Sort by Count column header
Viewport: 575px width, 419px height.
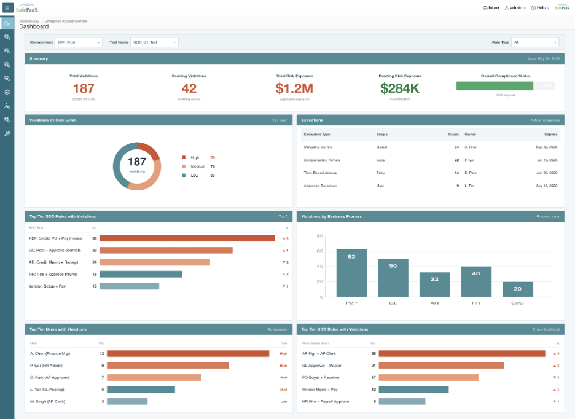(x=453, y=135)
